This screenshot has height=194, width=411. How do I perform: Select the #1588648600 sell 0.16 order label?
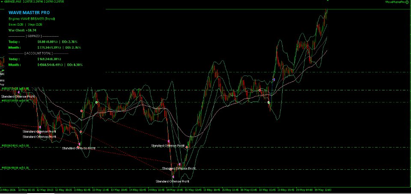point(15,168)
